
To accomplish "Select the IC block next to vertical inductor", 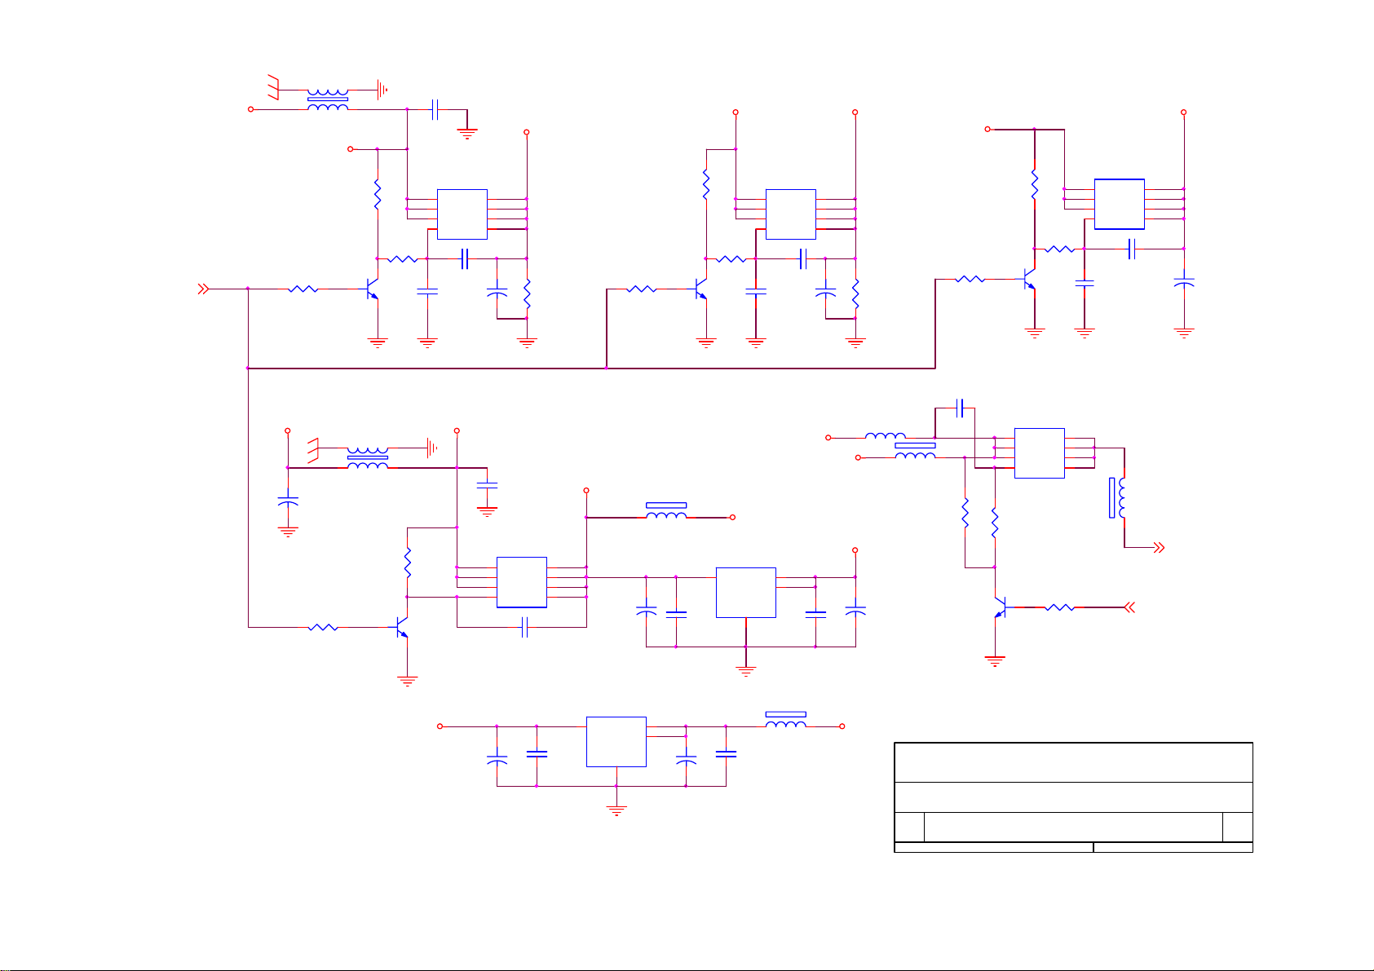I will pyautogui.click(x=1040, y=453).
